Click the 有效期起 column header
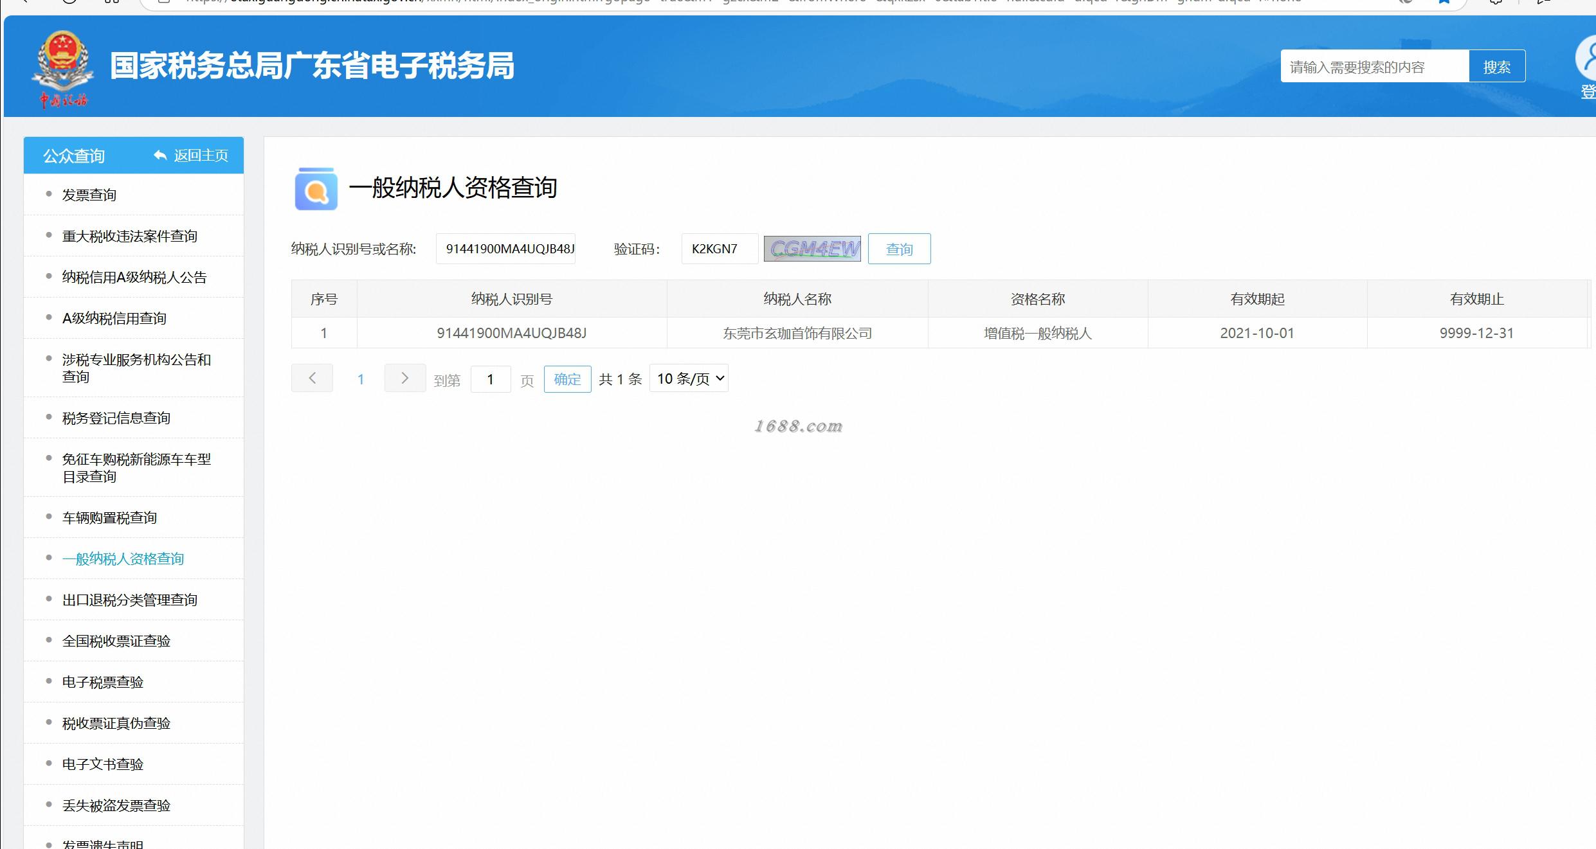The image size is (1596, 849). [x=1257, y=299]
